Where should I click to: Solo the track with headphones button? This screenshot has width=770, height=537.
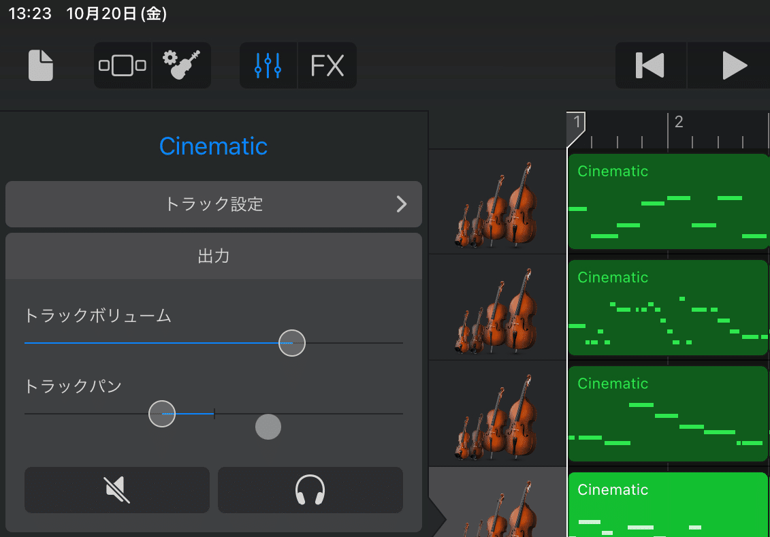(x=310, y=490)
